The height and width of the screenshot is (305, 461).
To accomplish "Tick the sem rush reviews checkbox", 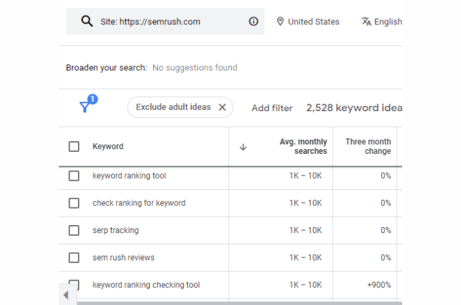I will pos(74,258).
